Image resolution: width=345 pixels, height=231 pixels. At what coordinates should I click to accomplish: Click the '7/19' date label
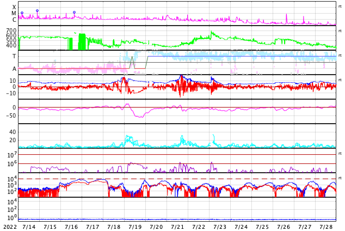(135, 227)
